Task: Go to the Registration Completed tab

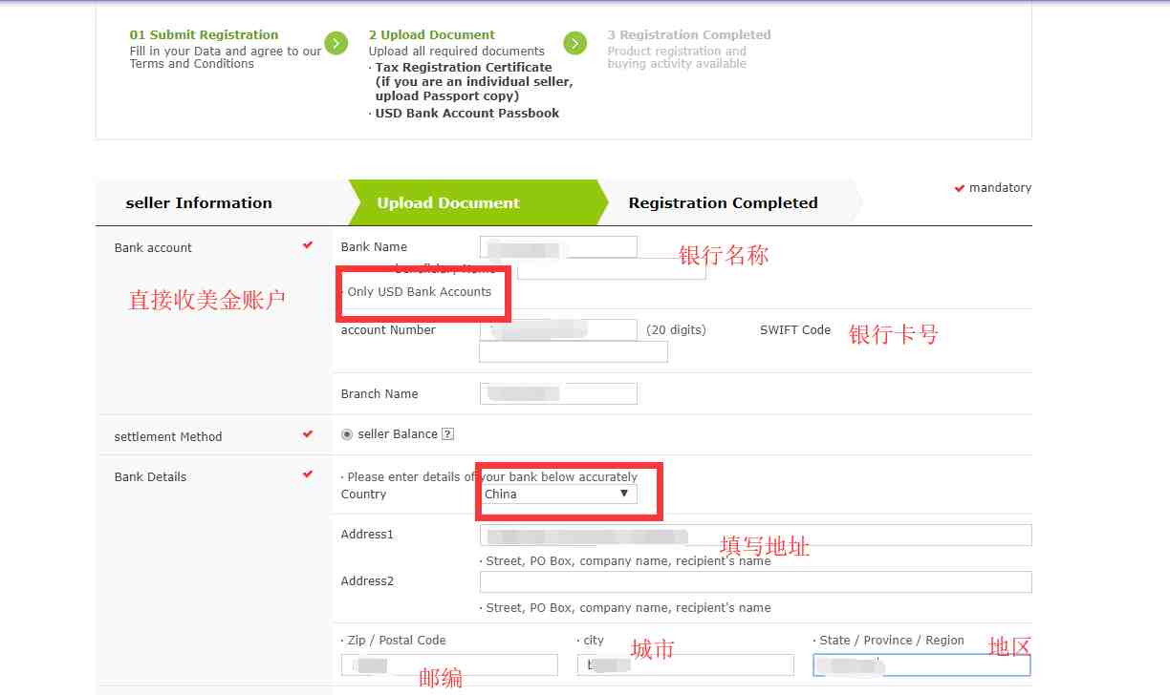Action: point(724,202)
